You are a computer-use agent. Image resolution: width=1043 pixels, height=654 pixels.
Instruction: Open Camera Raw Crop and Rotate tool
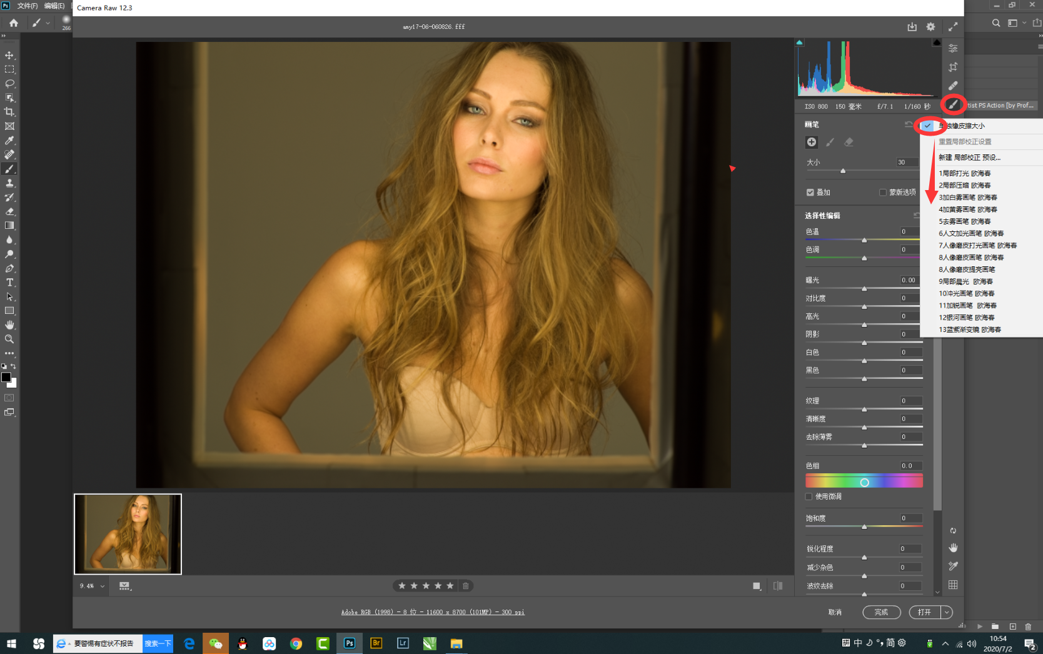pyautogui.click(x=953, y=67)
